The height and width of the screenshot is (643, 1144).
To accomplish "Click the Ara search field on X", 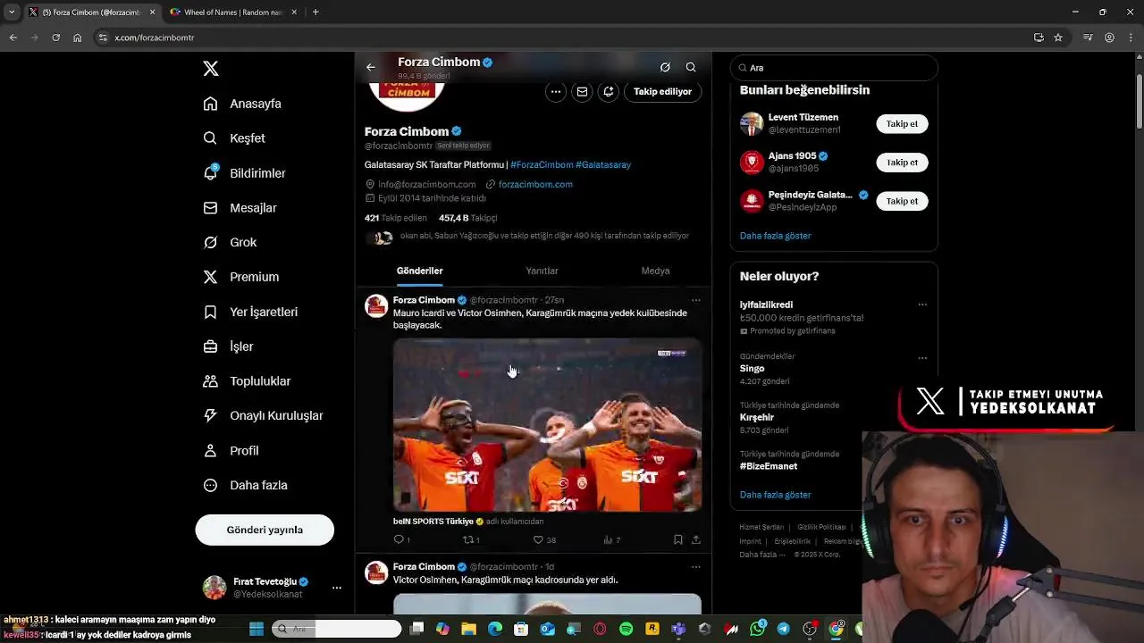I will (x=834, y=68).
